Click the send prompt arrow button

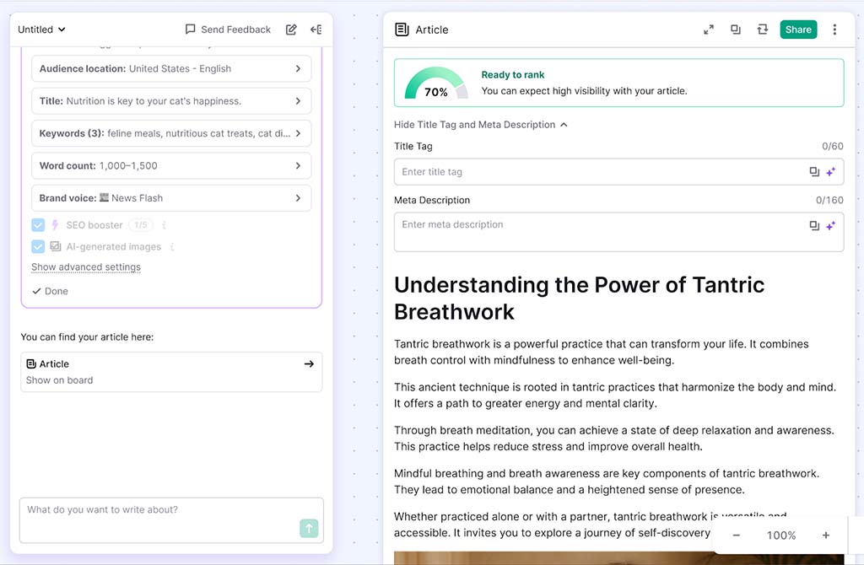[x=309, y=529]
